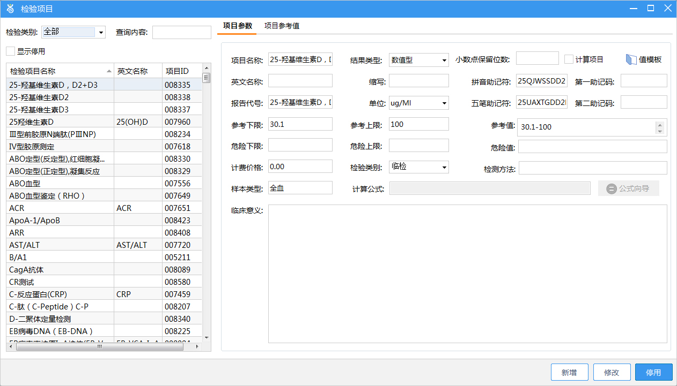This screenshot has width=677, height=386.
Task: Select row 25-羟基维生素D3
Action: 104,110
